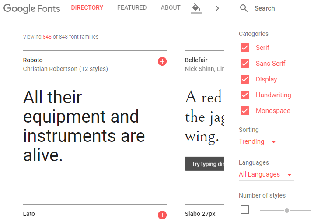
Task: Disable the Monospace category checkbox
Action: click(245, 111)
